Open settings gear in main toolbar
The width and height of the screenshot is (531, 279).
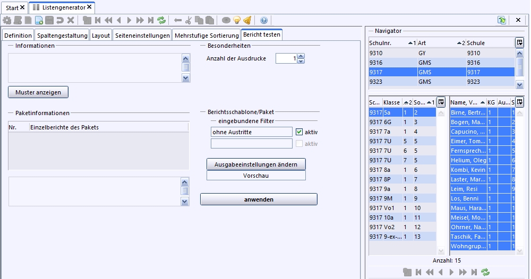(x=7, y=20)
